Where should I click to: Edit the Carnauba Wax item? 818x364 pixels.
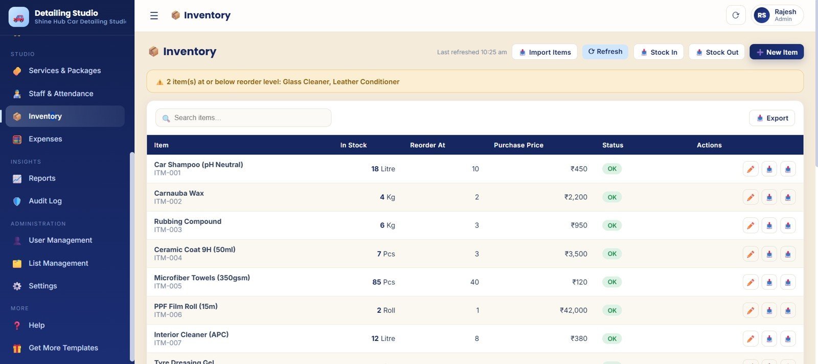coord(751,197)
